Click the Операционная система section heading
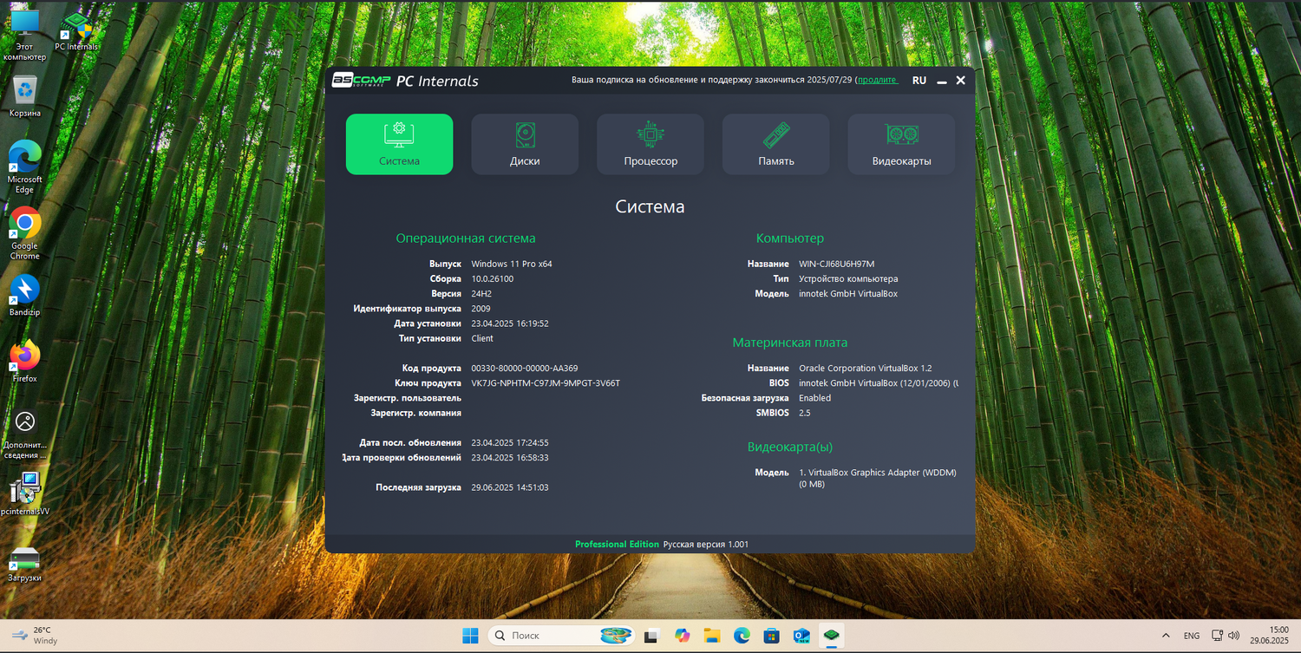 click(466, 238)
